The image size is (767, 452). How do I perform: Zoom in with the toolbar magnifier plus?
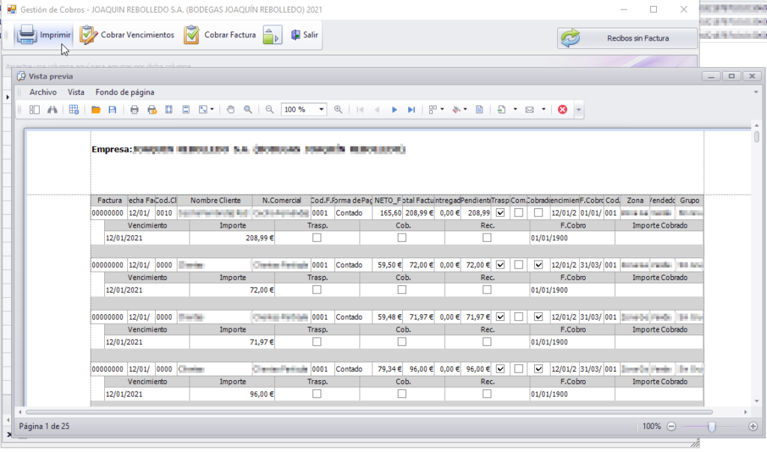pyautogui.click(x=338, y=110)
